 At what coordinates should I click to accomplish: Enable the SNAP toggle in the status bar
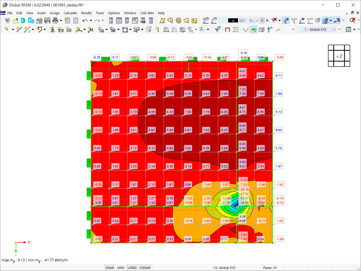110,268
